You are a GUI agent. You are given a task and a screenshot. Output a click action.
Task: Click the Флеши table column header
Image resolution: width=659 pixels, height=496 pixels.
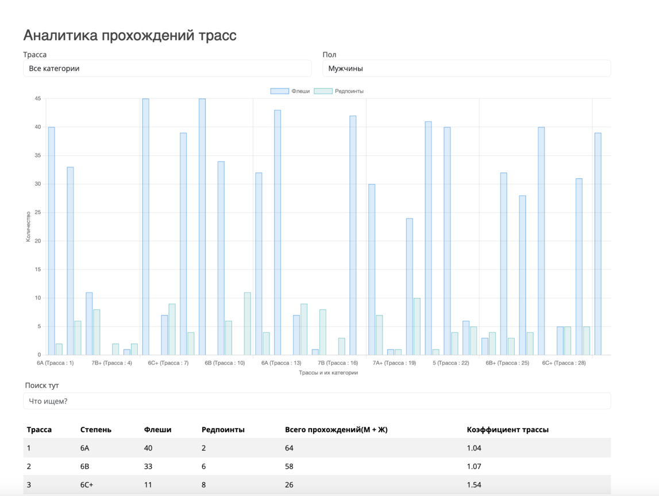point(157,429)
